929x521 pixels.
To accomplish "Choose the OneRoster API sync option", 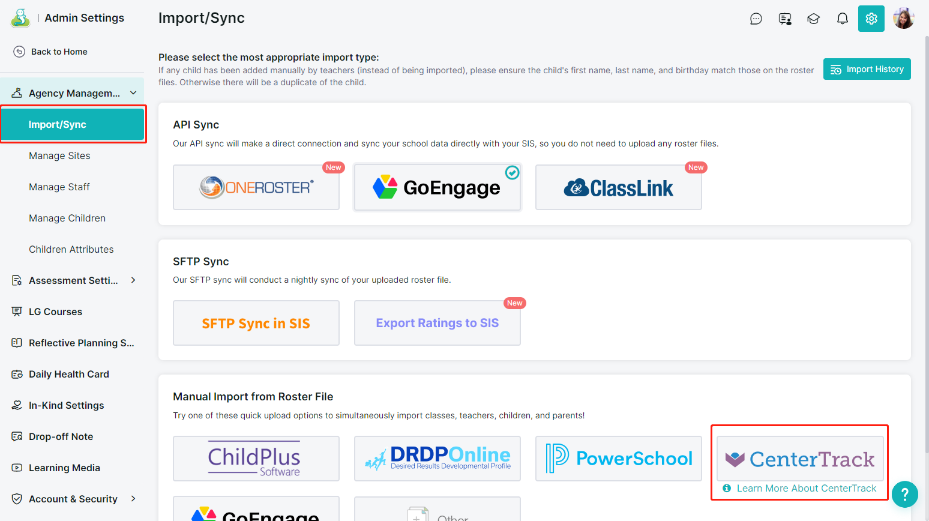I will coord(256,187).
